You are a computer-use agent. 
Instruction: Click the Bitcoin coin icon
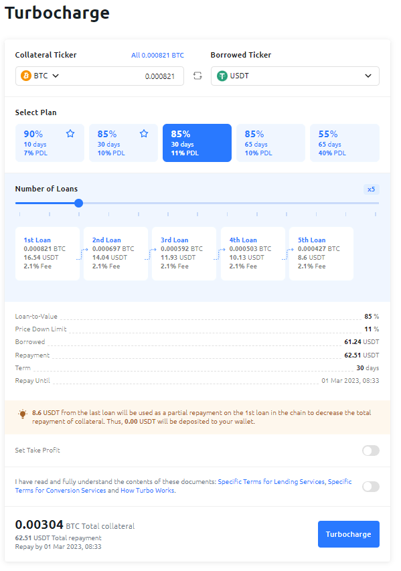26,76
